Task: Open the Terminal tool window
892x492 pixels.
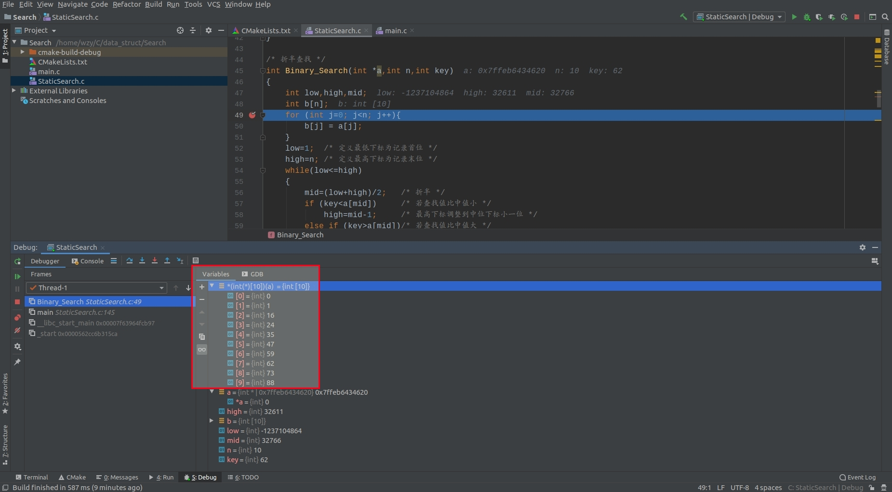Action: [x=32, y=477]
